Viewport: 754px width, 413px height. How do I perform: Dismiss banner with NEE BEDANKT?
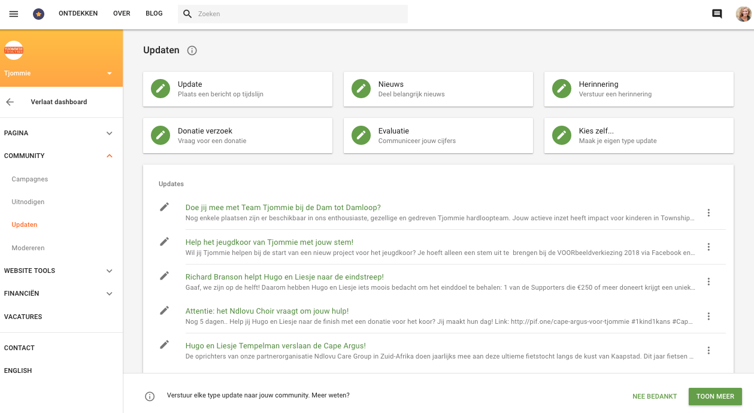[x=655, y=396]
